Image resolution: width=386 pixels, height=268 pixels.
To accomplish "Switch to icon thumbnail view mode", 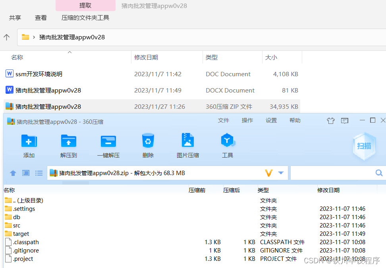I will tap(26, 173).
